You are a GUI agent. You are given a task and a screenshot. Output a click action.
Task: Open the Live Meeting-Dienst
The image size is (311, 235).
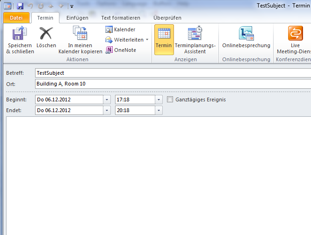(295, 34)
